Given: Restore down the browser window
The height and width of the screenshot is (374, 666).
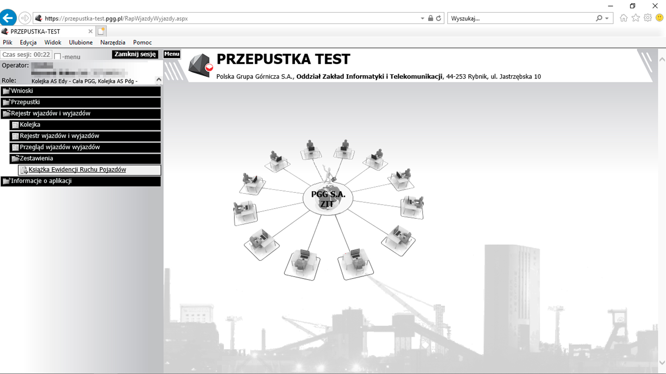Looking at the screenshot, I should pos(633,6).
